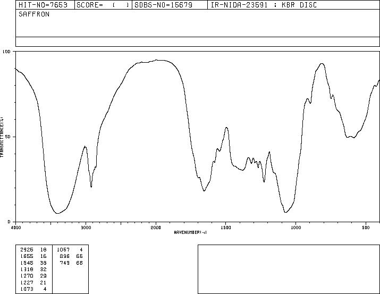Image resolution: width=380 pixels, height=294 pixels.
Task: Click transmittance 4 beside peak 1073
Action: (45, 289)
